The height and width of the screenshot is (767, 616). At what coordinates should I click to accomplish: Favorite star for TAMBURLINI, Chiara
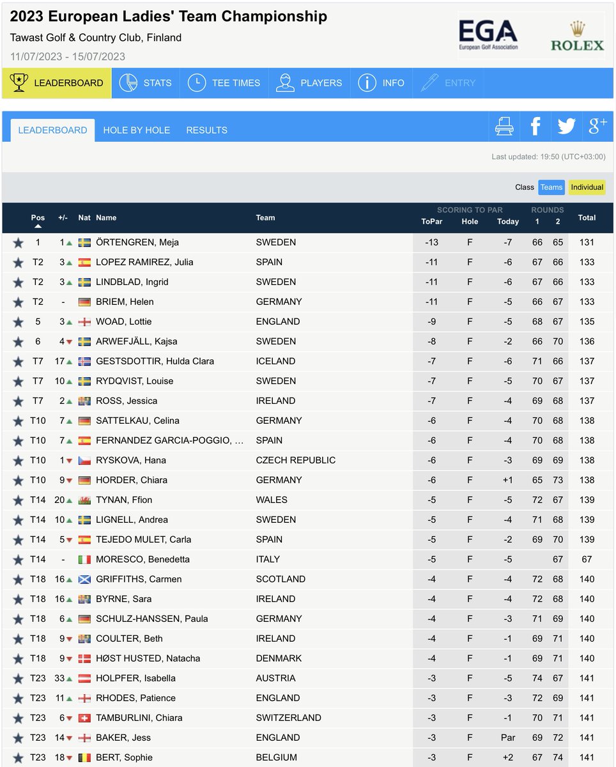[x=18, y=718]
